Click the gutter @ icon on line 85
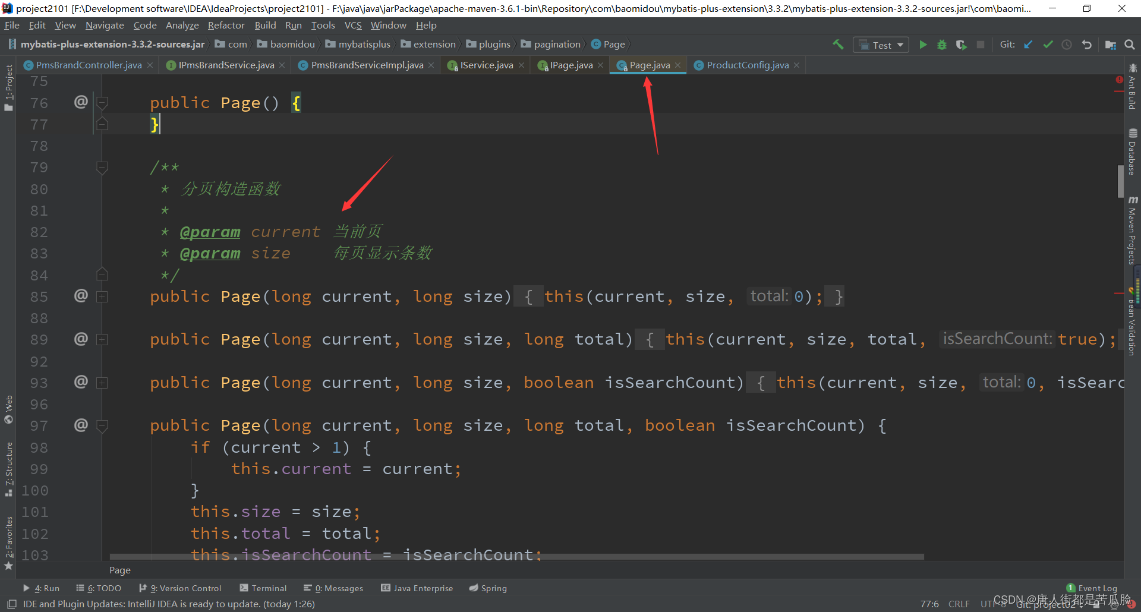 (x=81, y=295)
